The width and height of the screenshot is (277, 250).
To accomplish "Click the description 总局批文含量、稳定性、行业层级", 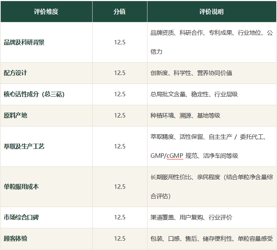I will pyautogui.click(x=194, y=94).
